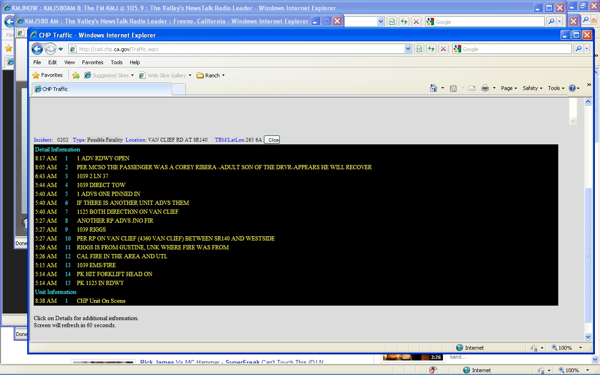Expand the Safety dropdown menu
The width and height of the screenshot is (600, 375).
tap(532, 88)
